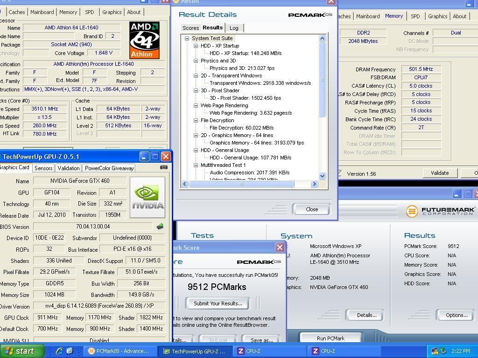Viewport: 478px width, 358px height.
Task: Click DRAM Frequency value 501.5 MHz
Action: 421,69
